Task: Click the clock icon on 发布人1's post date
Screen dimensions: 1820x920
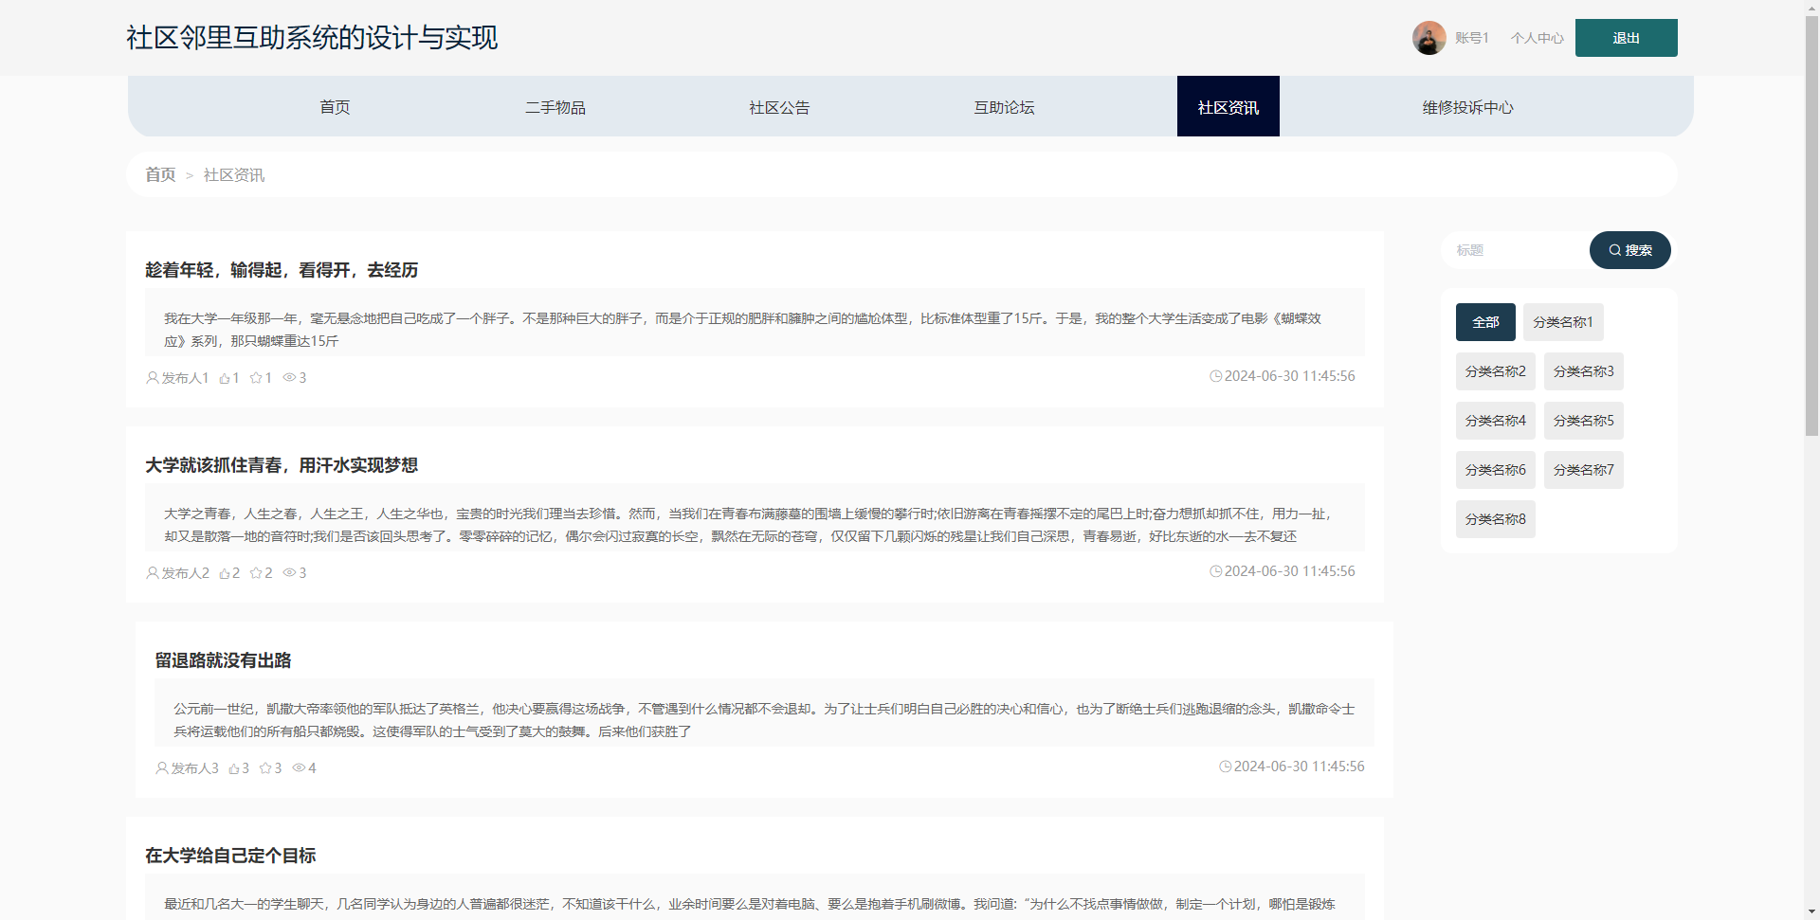Action: coord(1216,376)
